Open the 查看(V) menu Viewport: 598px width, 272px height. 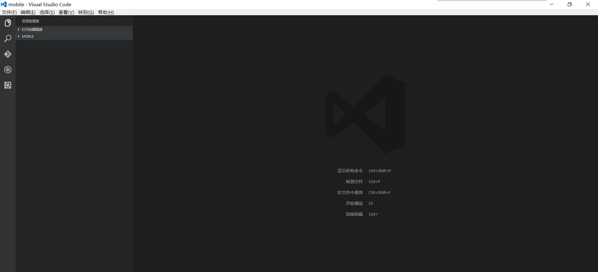click(66, 12)
